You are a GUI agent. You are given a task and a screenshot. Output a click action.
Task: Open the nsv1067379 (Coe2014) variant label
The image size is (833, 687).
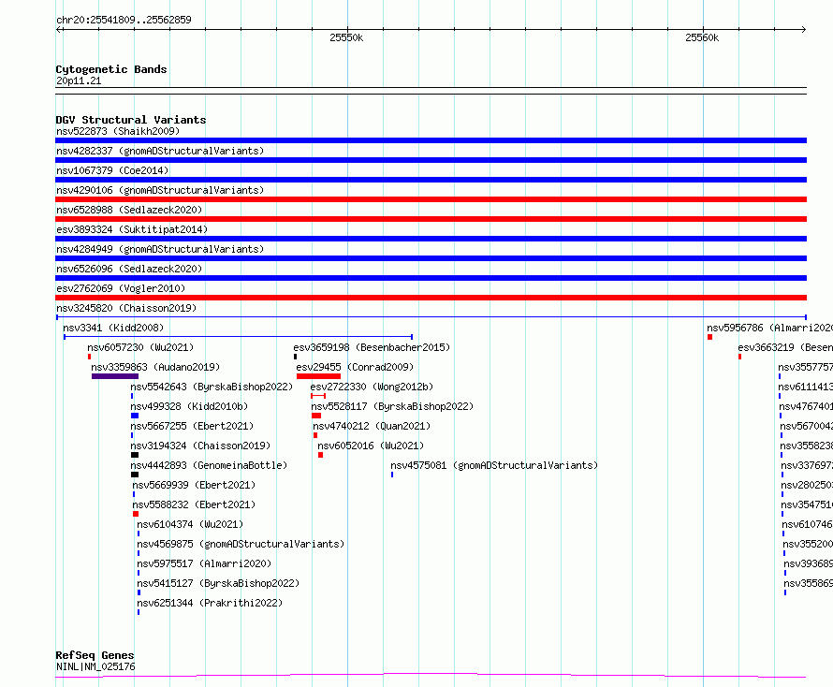(112, 170)
